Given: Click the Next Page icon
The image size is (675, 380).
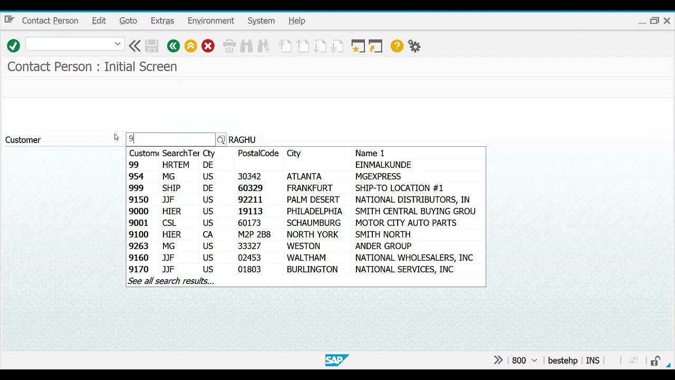Looking at the screenshot, I should 320,46.
